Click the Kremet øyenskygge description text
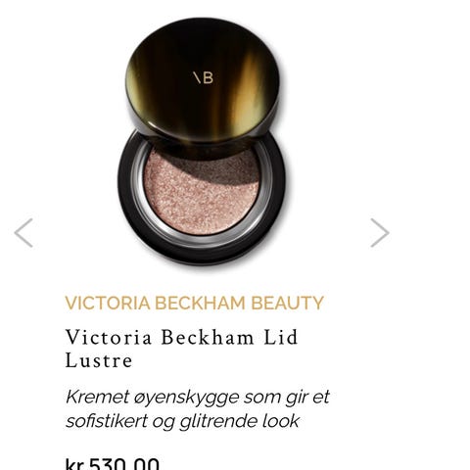This screenshot has width=470, height=470. 198,408
